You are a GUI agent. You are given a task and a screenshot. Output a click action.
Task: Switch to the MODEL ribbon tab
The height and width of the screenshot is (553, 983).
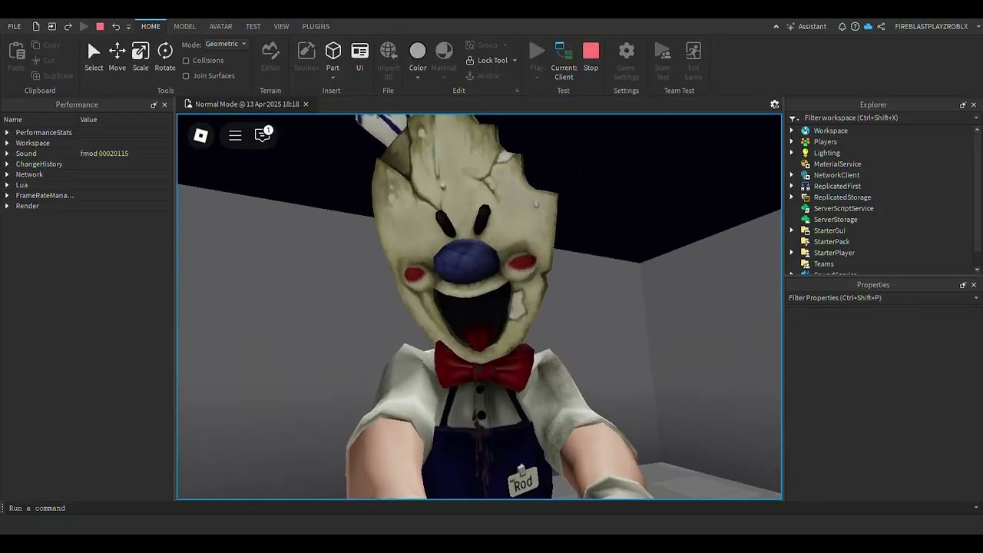click(x=184, y=26)
